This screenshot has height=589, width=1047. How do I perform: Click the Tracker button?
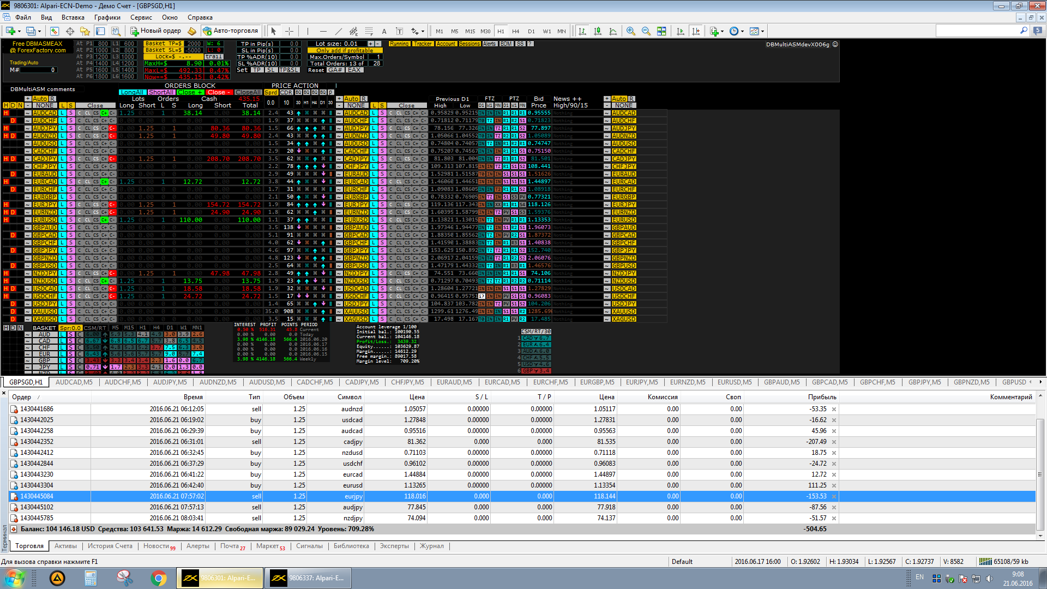coord(423,44)
